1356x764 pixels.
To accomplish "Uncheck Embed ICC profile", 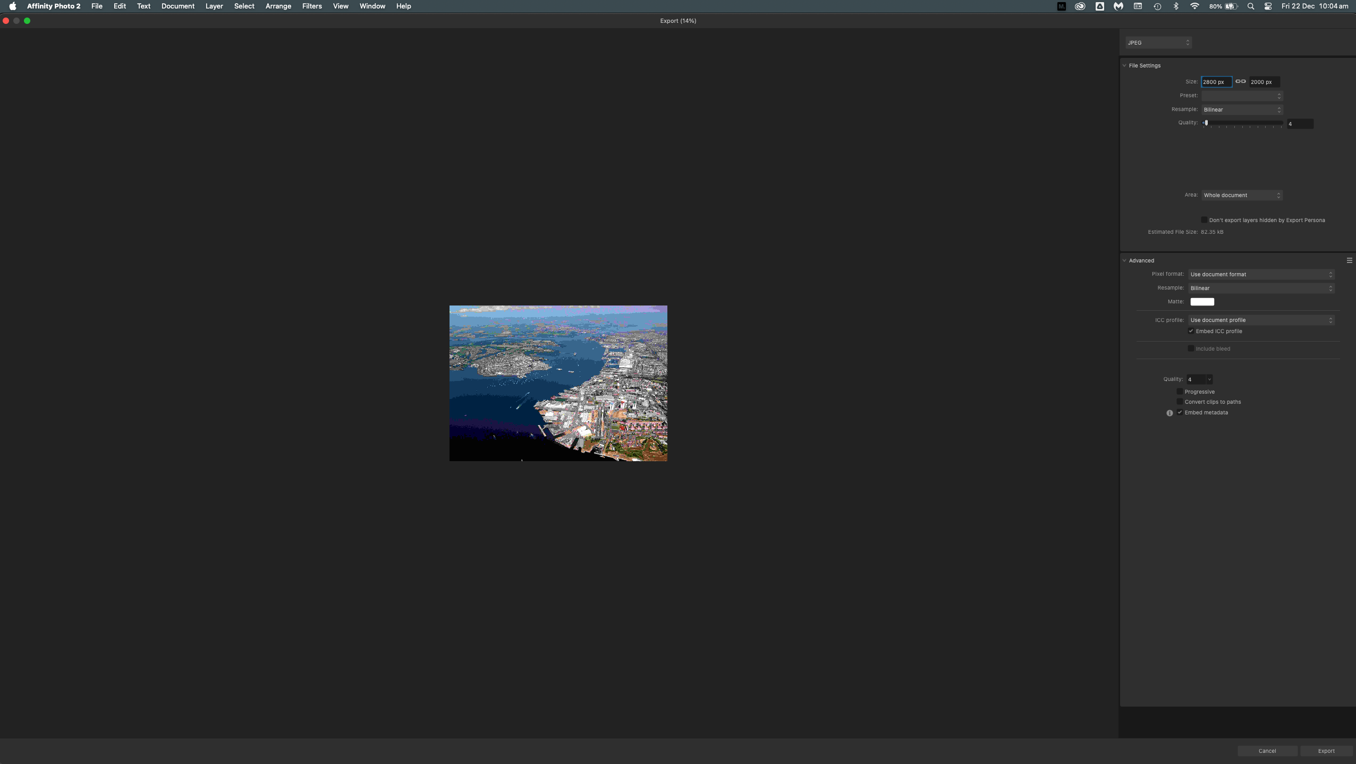I will click(1191, 331).
